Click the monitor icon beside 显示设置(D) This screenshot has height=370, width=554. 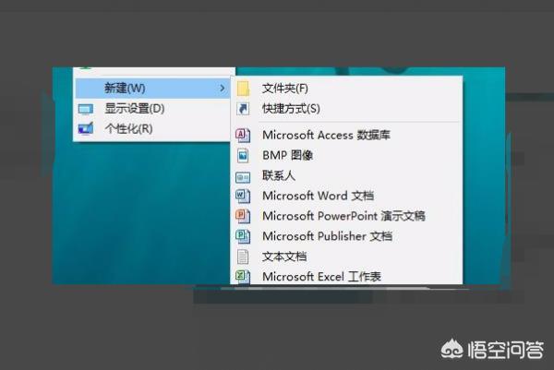coord(86,109)
